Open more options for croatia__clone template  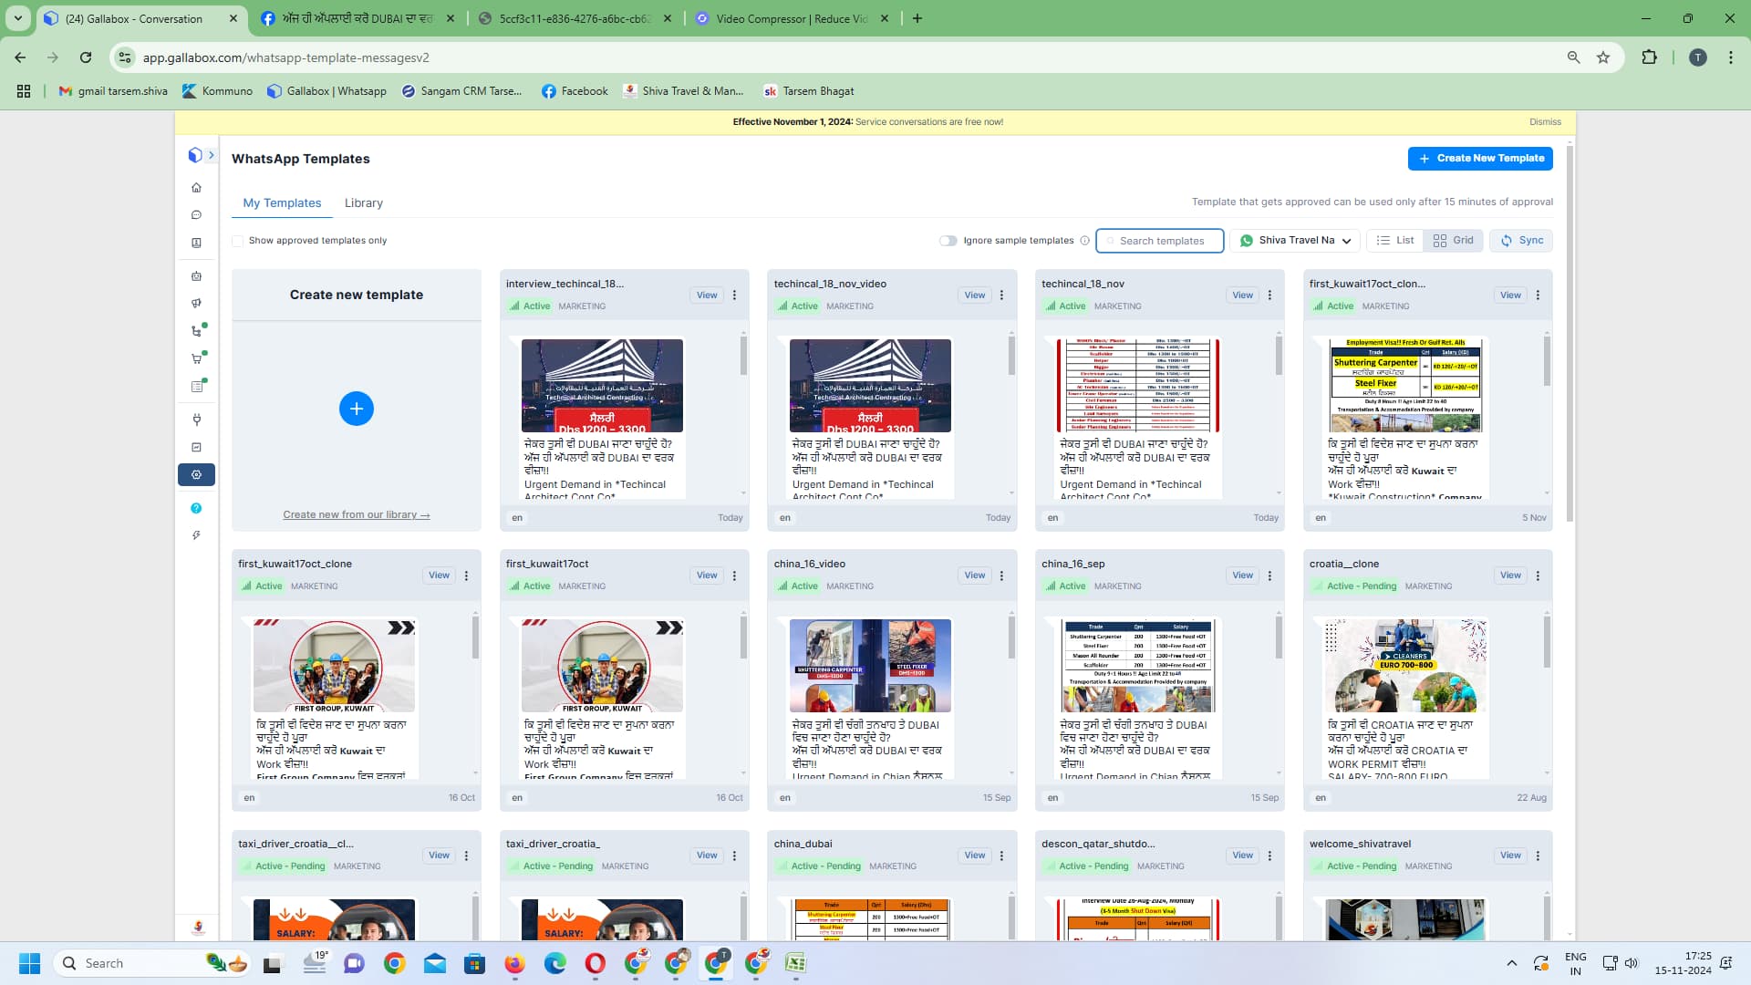tap(1538, 575)
